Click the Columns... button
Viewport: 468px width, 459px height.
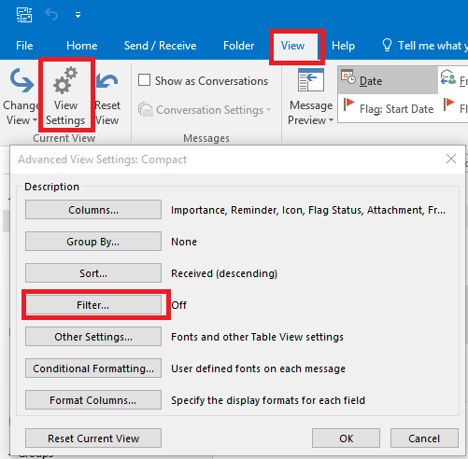tap(93, 210)
